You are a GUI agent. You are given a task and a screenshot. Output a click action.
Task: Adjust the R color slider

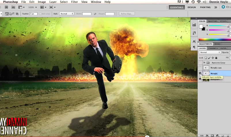[x=219, y=26]
